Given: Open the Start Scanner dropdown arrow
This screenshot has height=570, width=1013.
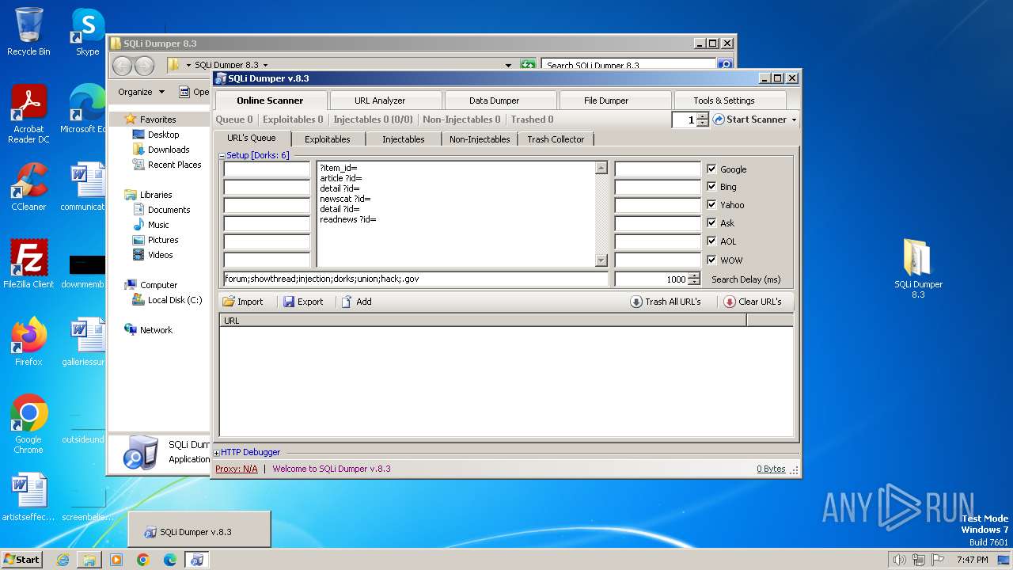Looking at the screenshot, I should click(794, 120).
